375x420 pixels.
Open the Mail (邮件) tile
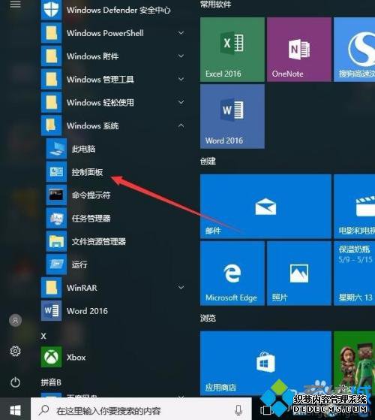(x=265, y=207)
